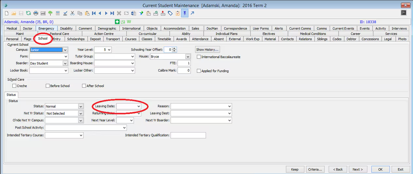Click the pushpin toolbar icon

[x=185, y=13]
